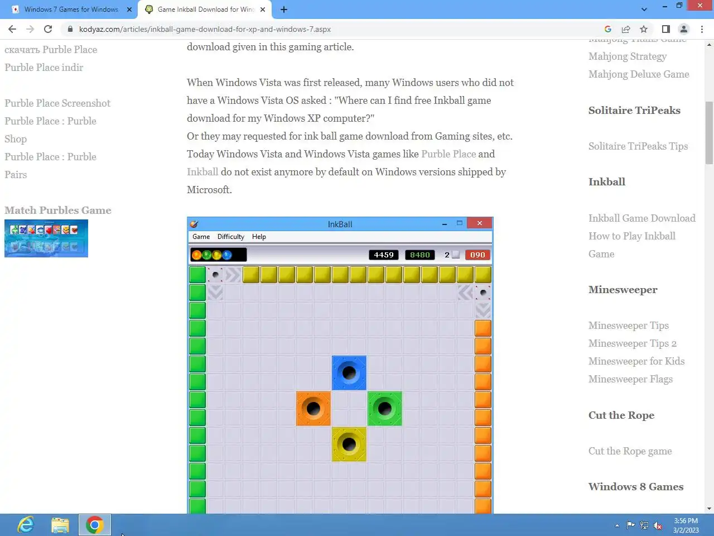
Task: Open Purble Place Screenshot link
Action: (x=57, y=103)
